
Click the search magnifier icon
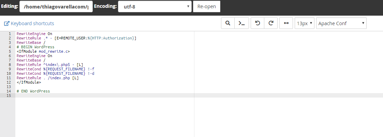(228, 23)
